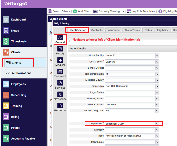177x146 pixels.
Task: Expand the School District dropdown arrow
Action: (x=157, y=68)
